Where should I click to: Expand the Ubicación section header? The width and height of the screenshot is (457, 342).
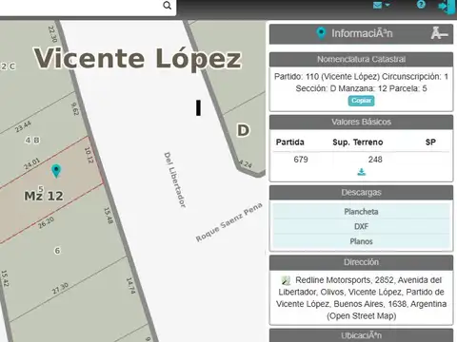361,335
